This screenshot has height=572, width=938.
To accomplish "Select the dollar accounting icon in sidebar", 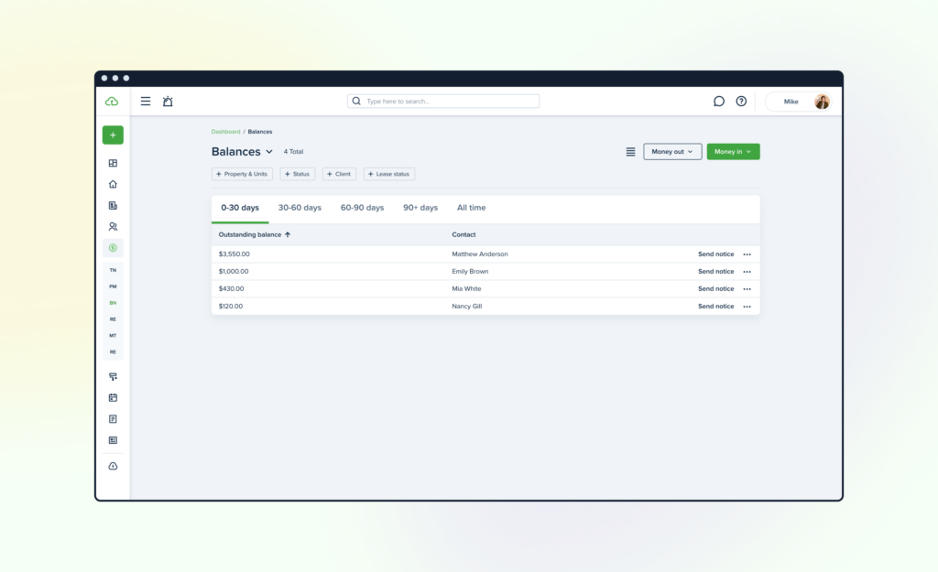I will coord(113,248).
